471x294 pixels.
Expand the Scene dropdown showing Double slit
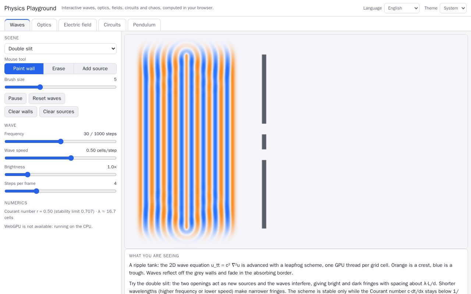(60, 49)
